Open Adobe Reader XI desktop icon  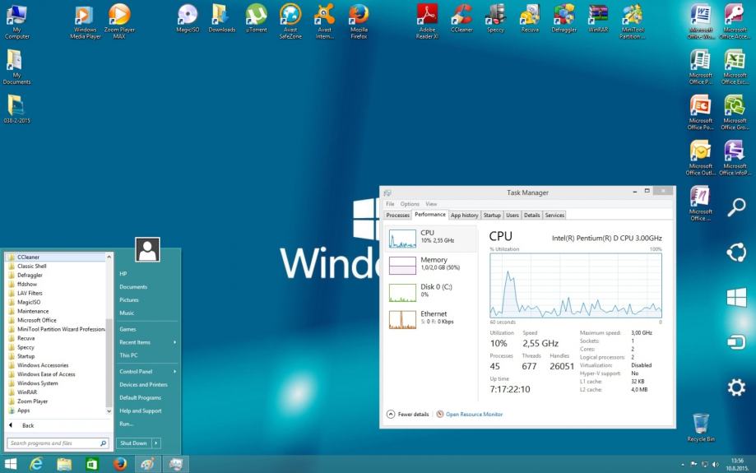(427, 14)
